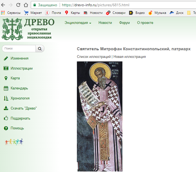Open the Поддержать sidebar link
This screenshot has height=172, width=196.
click(x=20, y=118)
